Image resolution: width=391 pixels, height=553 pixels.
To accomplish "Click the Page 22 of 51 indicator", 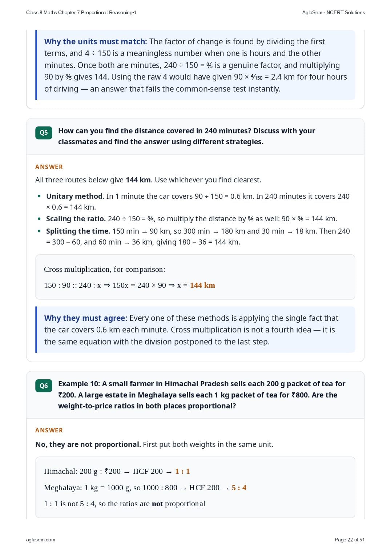I will tap(349, 540).
